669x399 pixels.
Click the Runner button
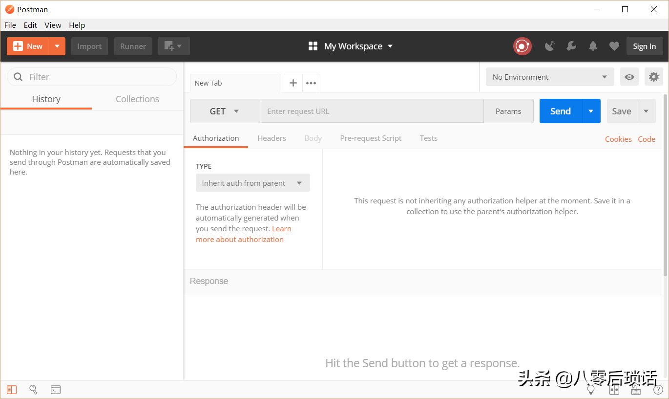pyautogui.click(x=133, y=46)
